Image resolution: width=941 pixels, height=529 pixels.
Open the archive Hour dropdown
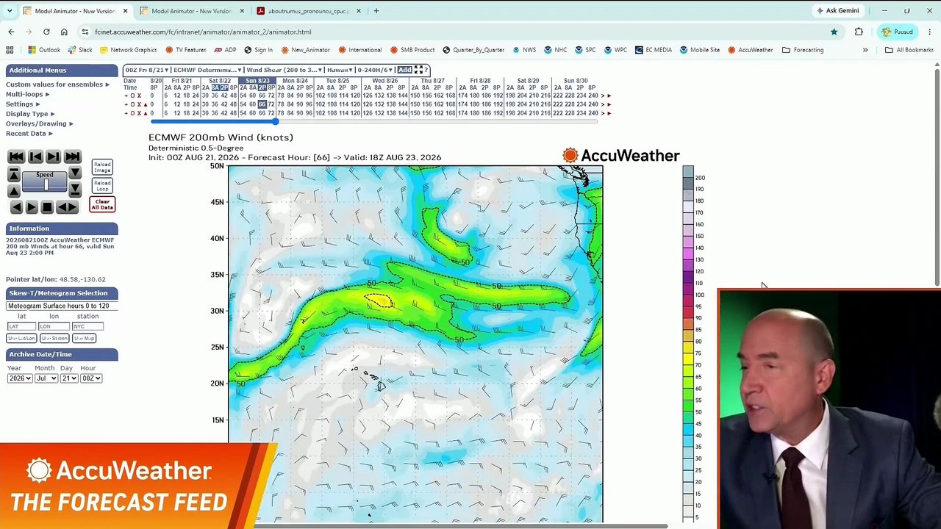pyautogui.click(x=91, y=378)
